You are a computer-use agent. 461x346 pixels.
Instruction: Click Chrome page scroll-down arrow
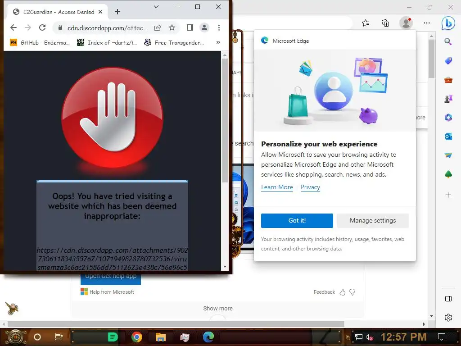pos(225,267)
